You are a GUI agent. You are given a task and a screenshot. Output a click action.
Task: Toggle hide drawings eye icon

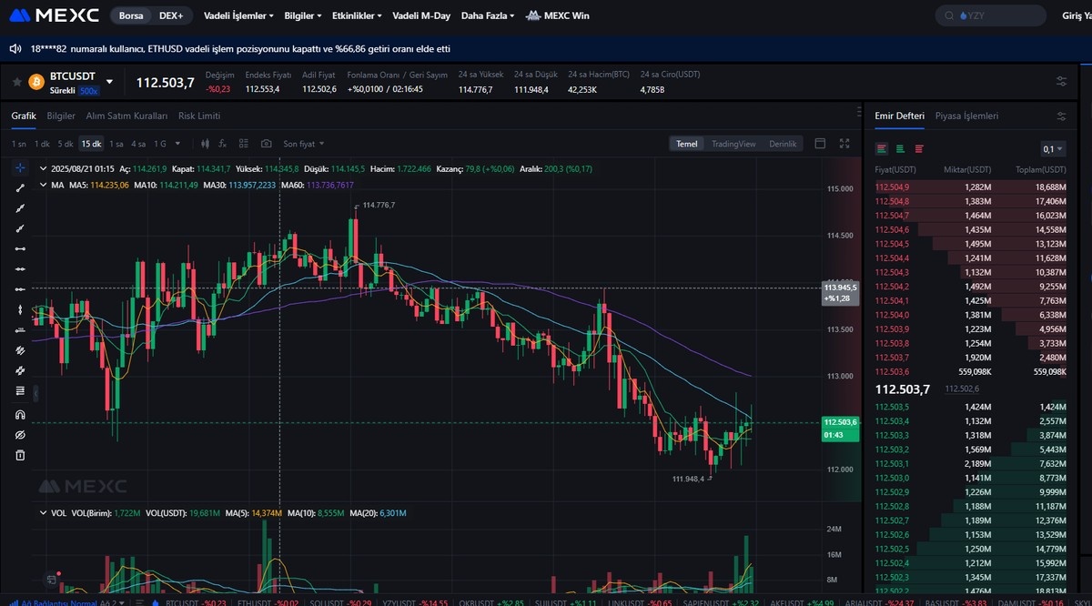click(20, 435)
